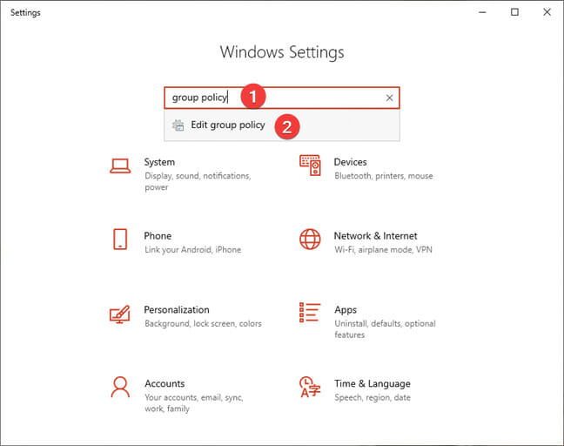564x446 pixels.
Task: Open Personalization settings title
Action: [x=177, y=309]
